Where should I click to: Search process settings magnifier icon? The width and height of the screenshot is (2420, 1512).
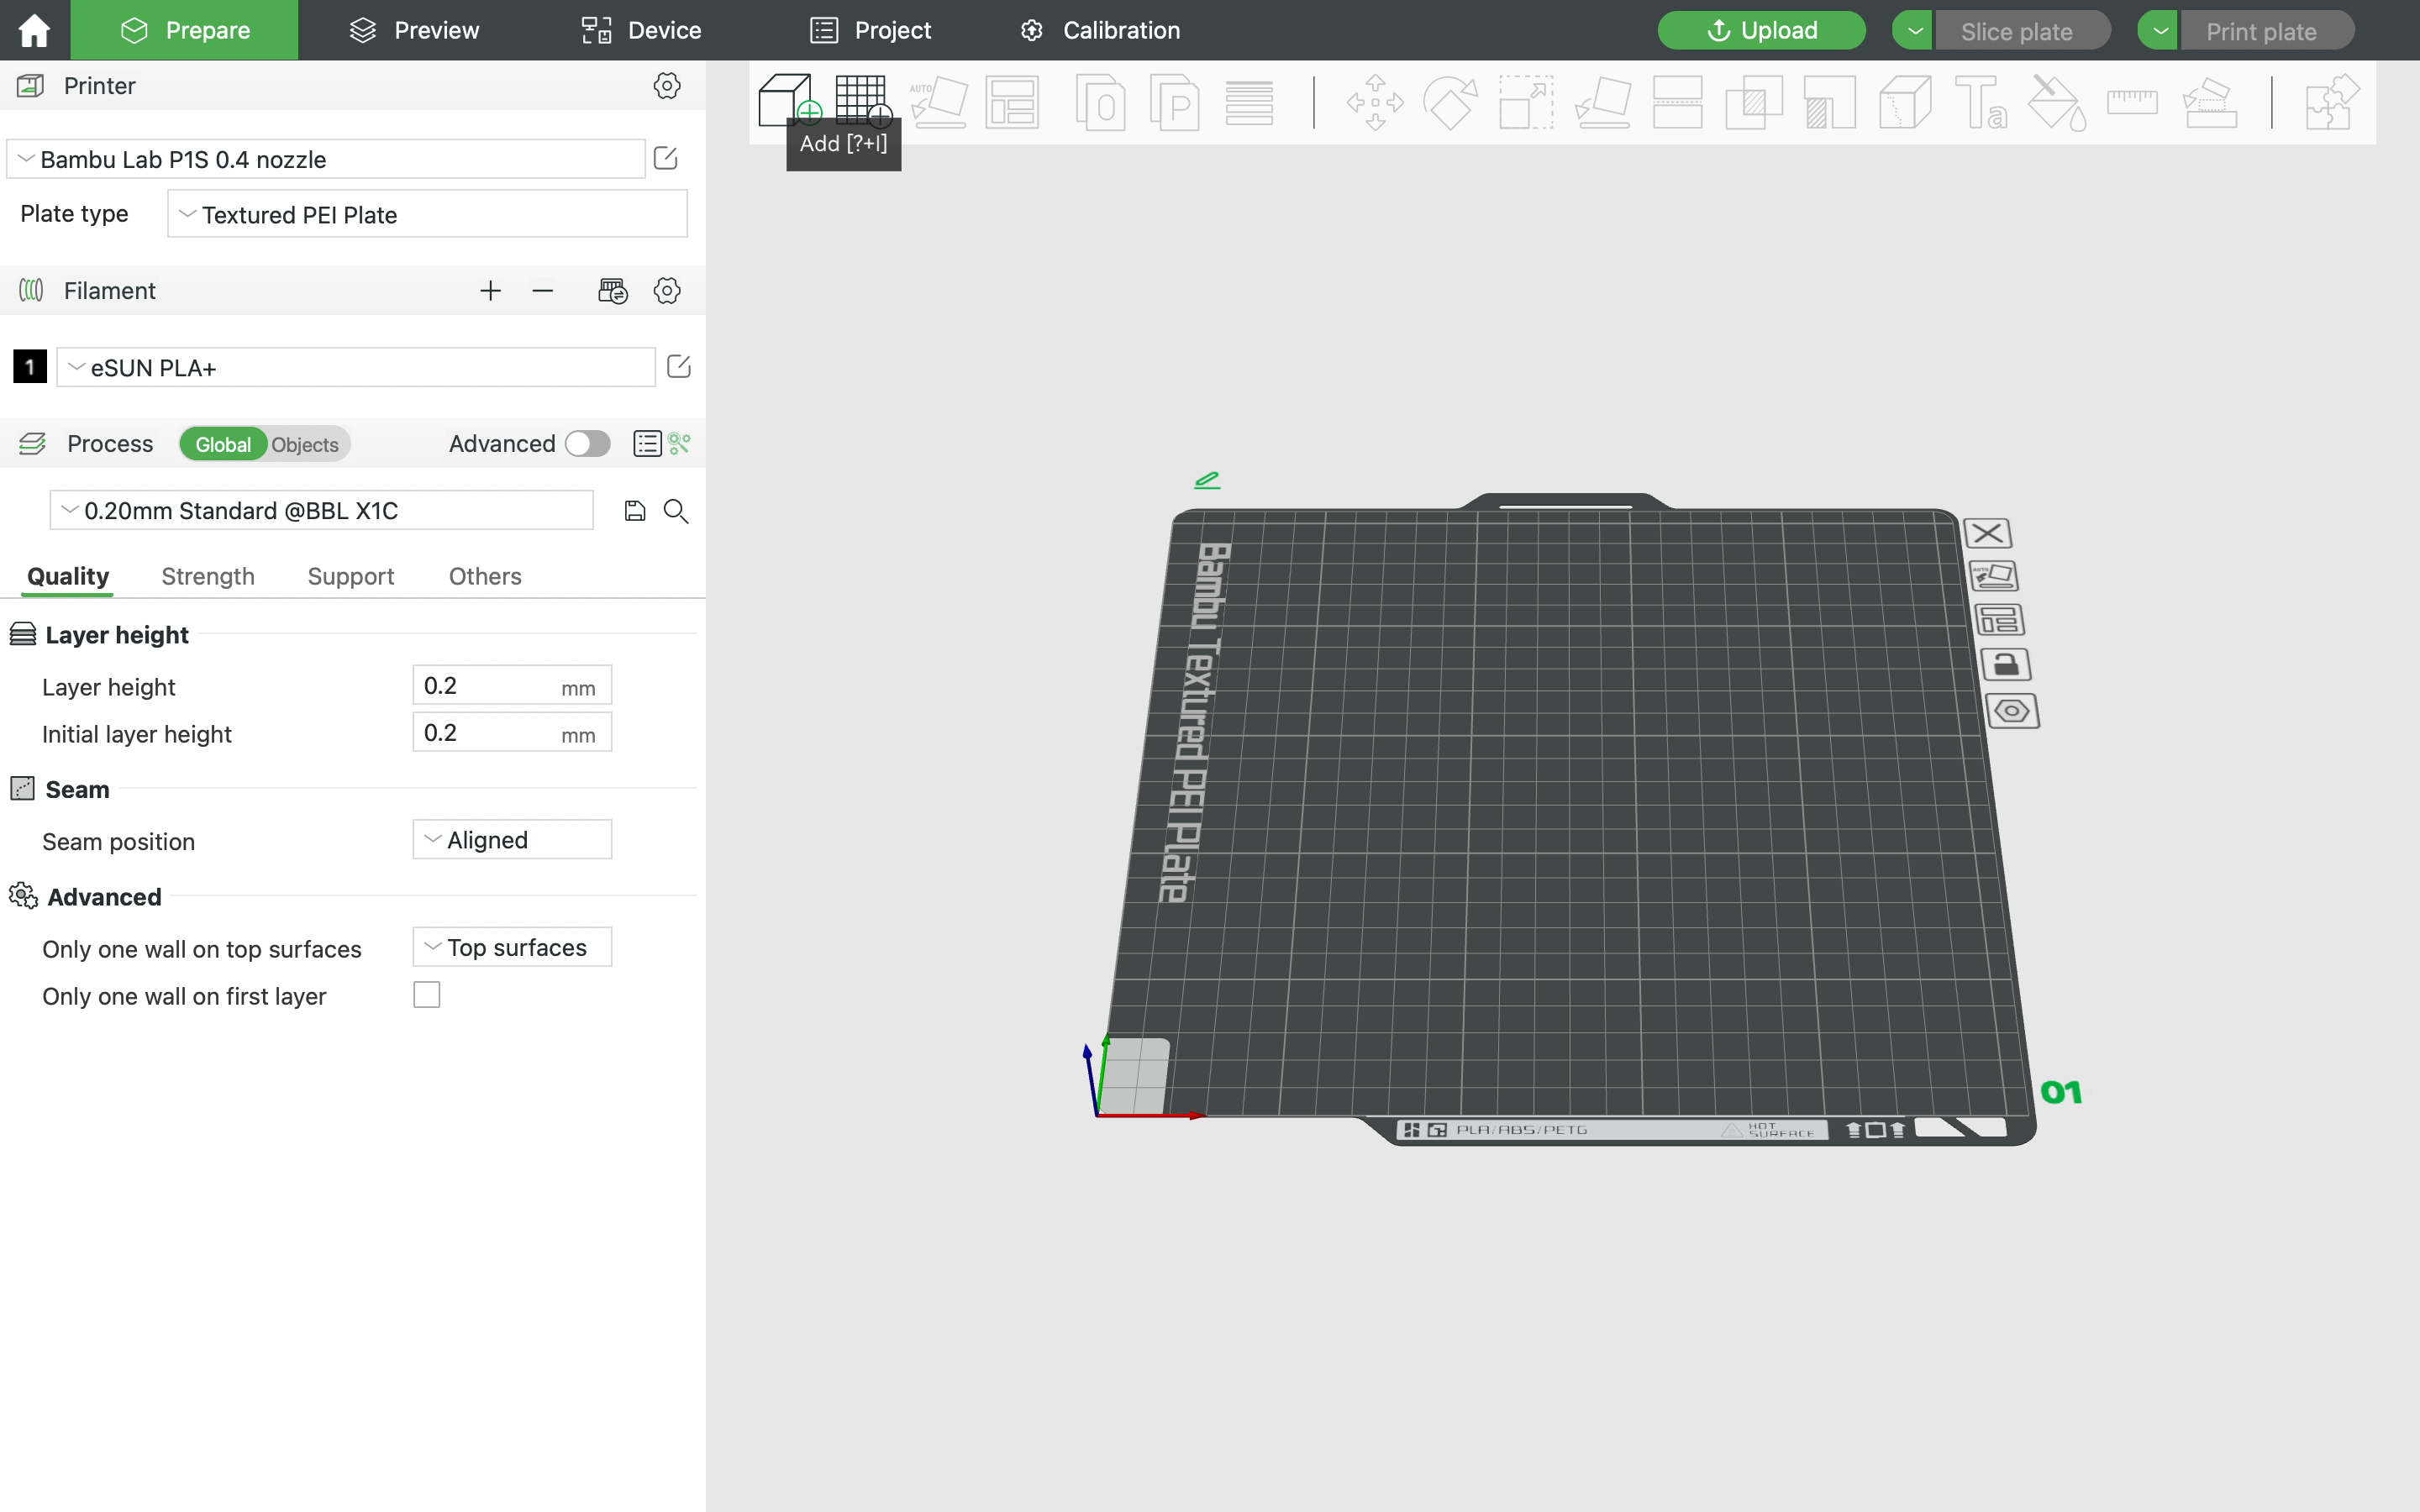[676, 511]
